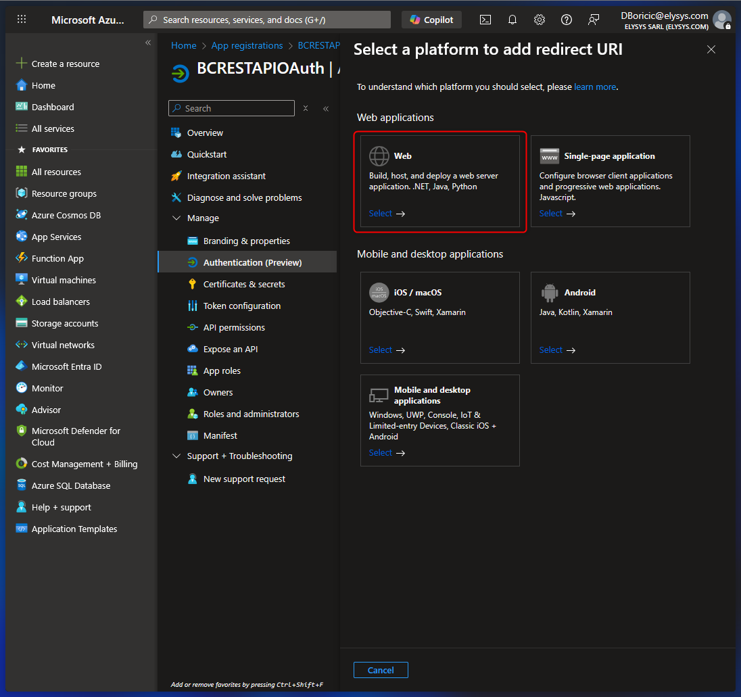Collapse the resource menu with double chevron
741x697 pixels.
326,108
